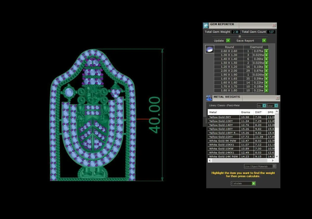Select the Yellow Gold:10KY row
This screenshot has width=312, height=219.
click(x=241, y=121)
